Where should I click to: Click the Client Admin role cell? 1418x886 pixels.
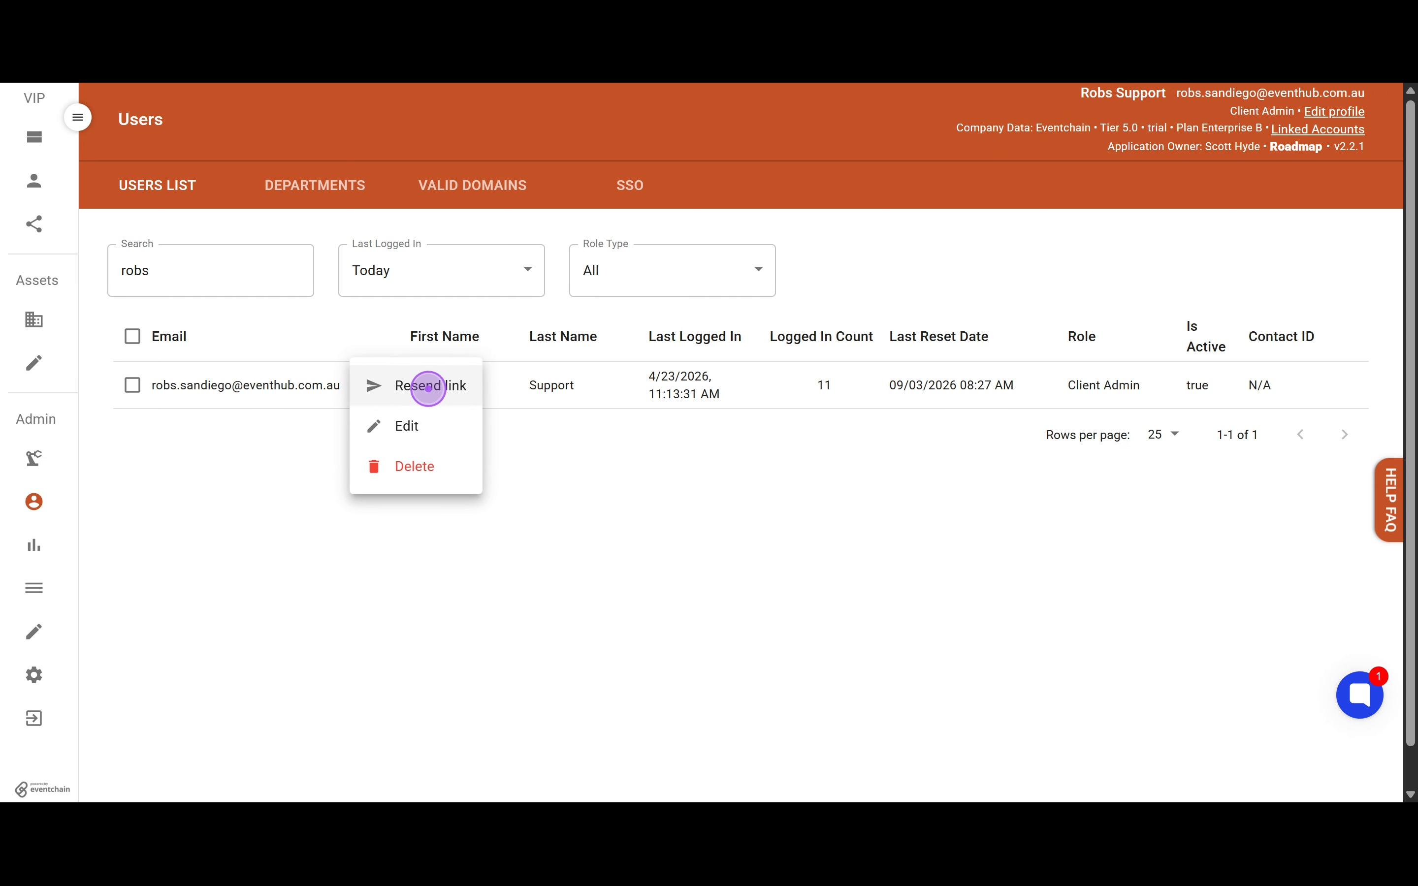coord(1103,385)
